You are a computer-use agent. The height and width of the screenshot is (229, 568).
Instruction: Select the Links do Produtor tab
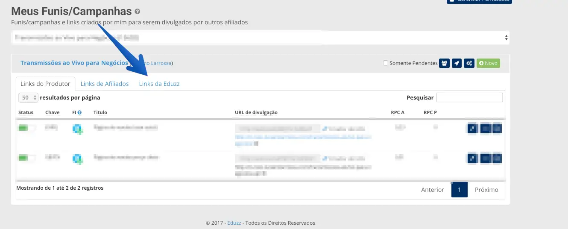[45, 84]
